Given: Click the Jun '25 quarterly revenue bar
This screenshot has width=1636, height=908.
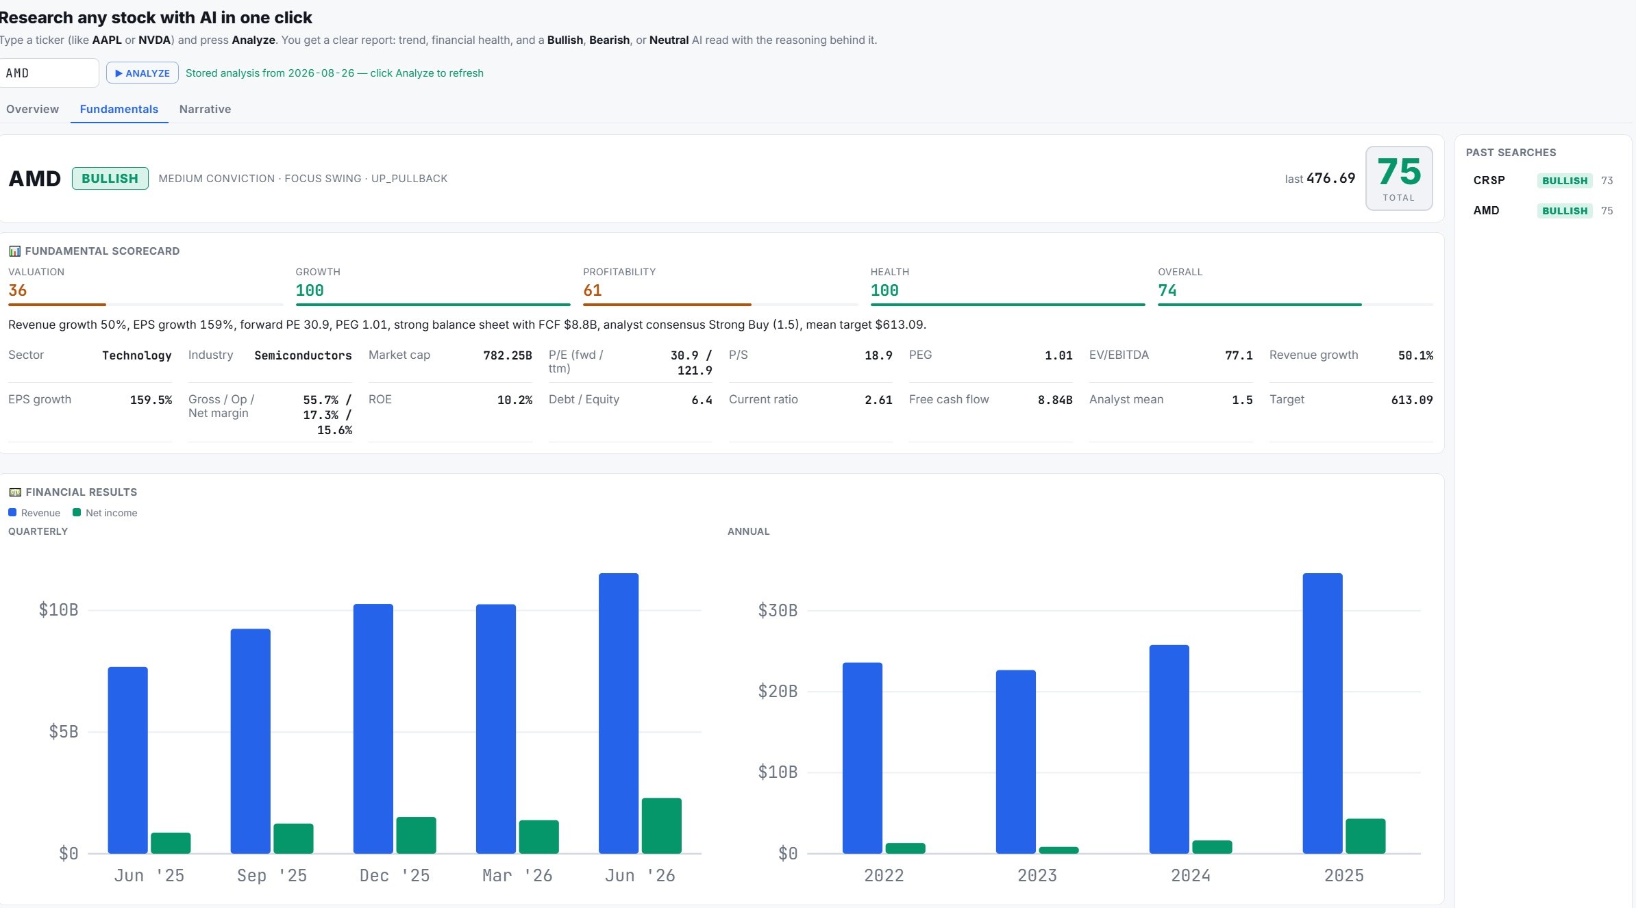Looking at the screenshot, I should pos(127,760).
